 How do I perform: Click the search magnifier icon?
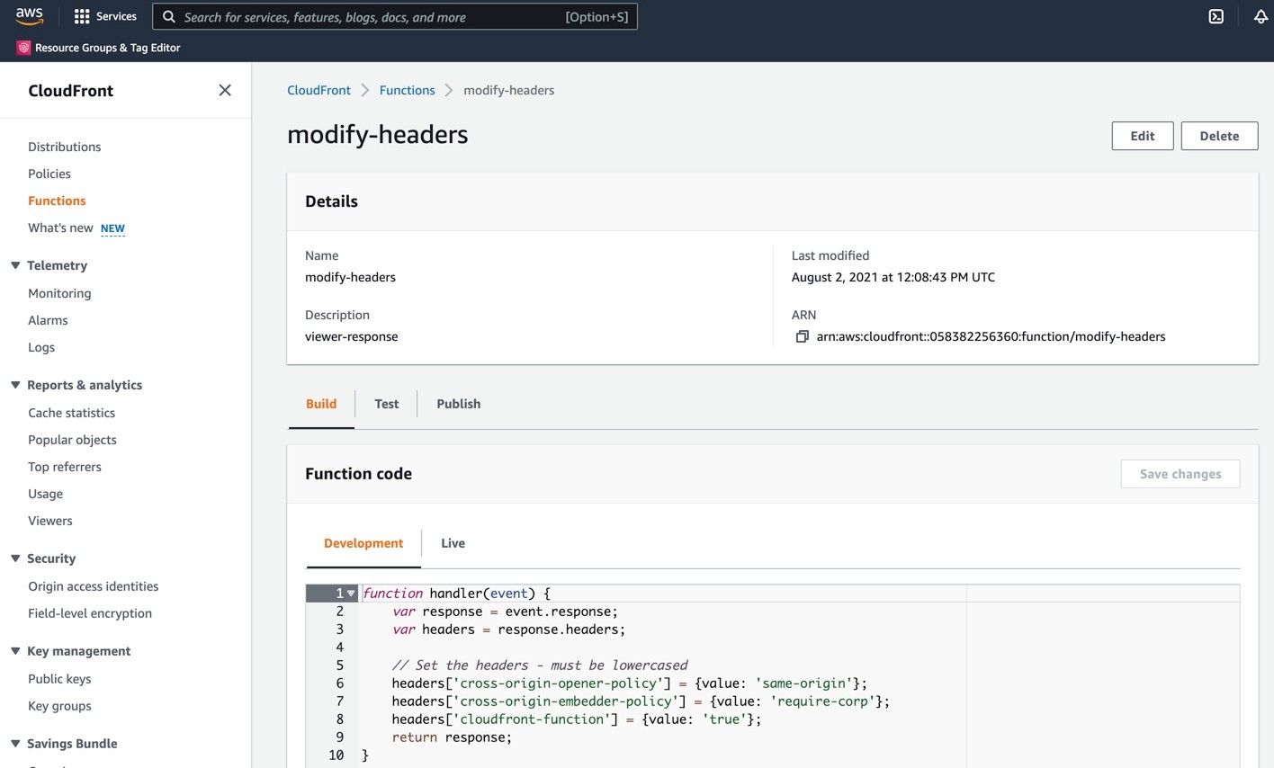(x=168, y=17)
